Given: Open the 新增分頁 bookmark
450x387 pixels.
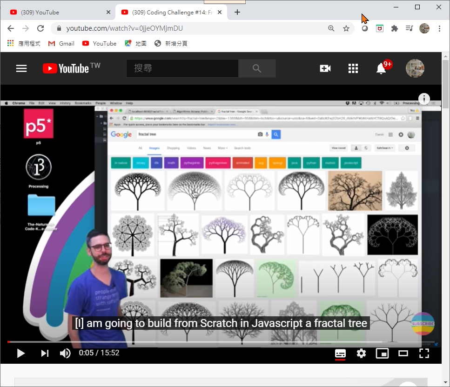Looking at the screenshot, I should [x=171, y=43].
